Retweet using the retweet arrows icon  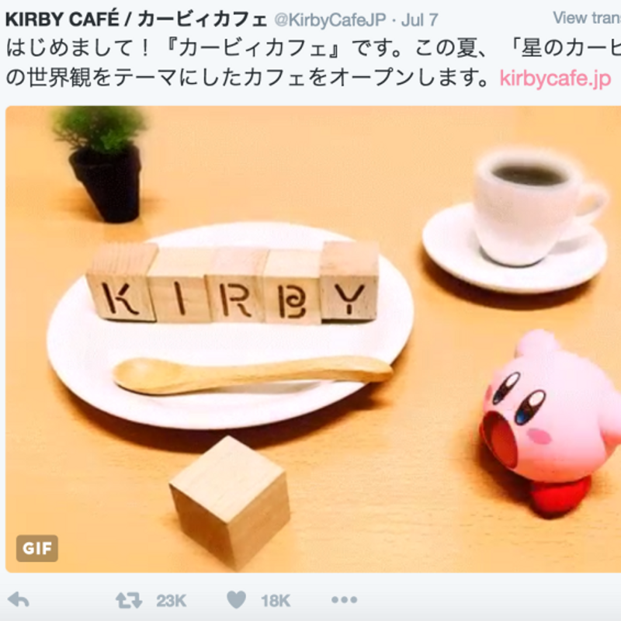coord(129,600)
